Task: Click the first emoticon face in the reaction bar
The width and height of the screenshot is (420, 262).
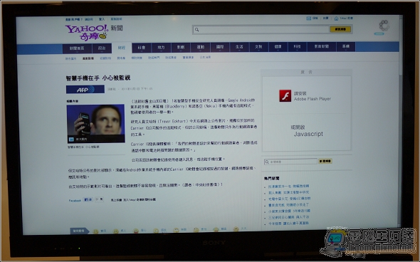Action: [95, 231]
